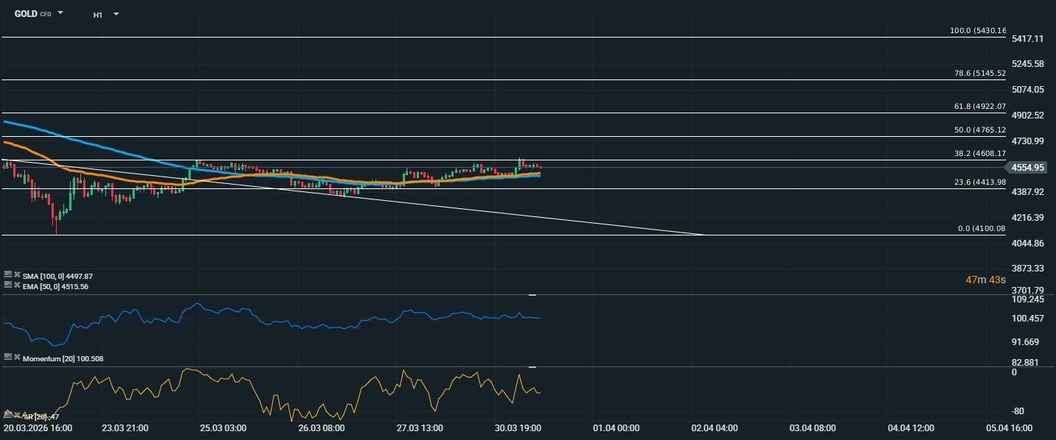Select the 0.0 Fibonacci level at 4100.08
The width and height of the screenshot is (1056, 440).
point(981,229)
